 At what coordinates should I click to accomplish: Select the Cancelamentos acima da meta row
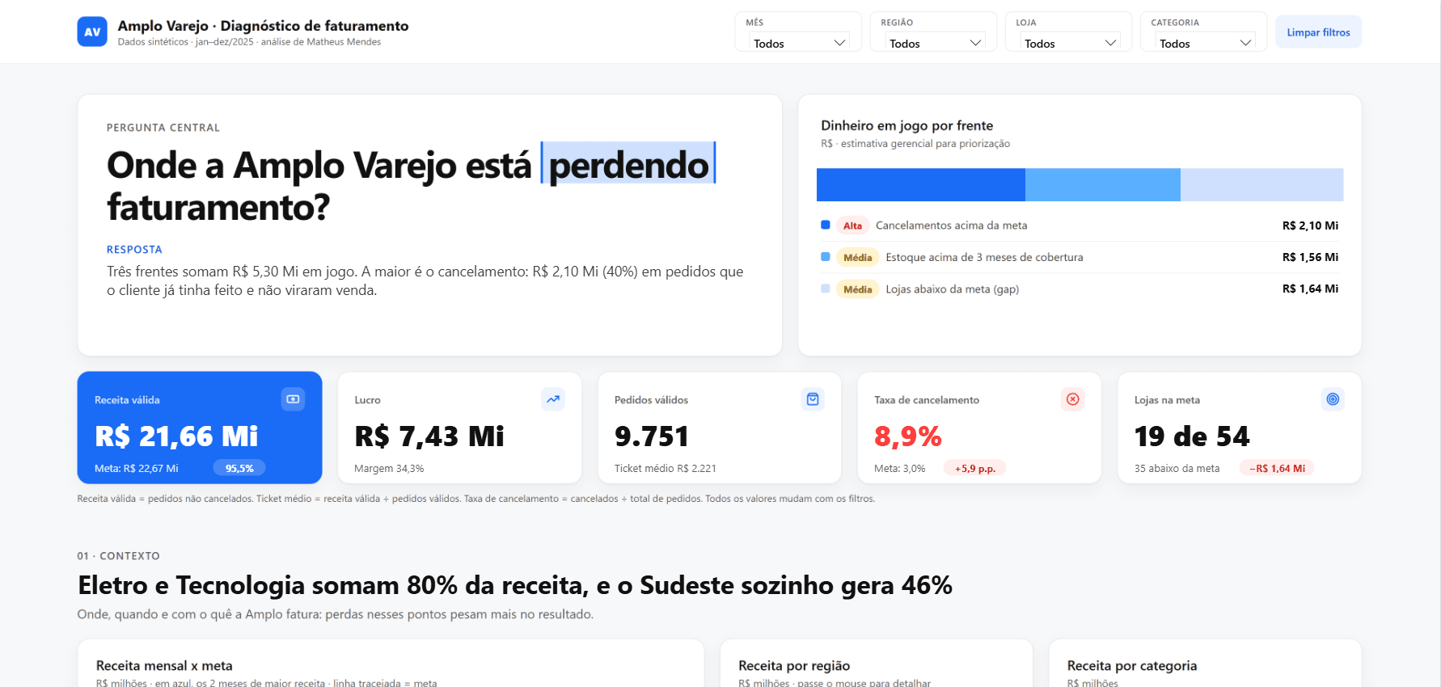[1080, 225]
